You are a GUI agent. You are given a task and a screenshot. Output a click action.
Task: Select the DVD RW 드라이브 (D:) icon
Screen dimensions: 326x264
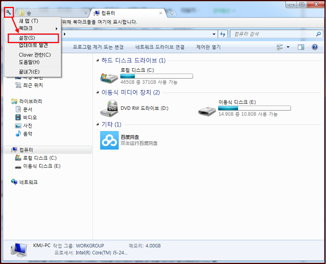[110, 109]
